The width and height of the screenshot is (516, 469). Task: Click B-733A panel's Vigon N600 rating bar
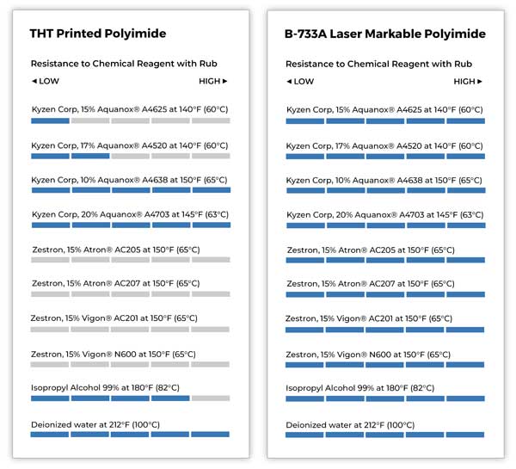click(x=385, y=364)
